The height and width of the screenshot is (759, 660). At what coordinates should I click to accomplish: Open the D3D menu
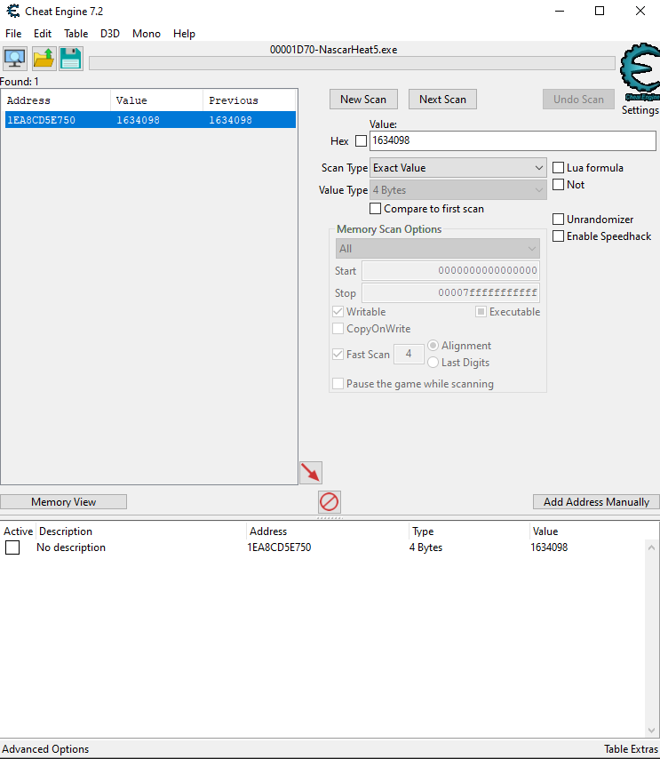[110, 34]
